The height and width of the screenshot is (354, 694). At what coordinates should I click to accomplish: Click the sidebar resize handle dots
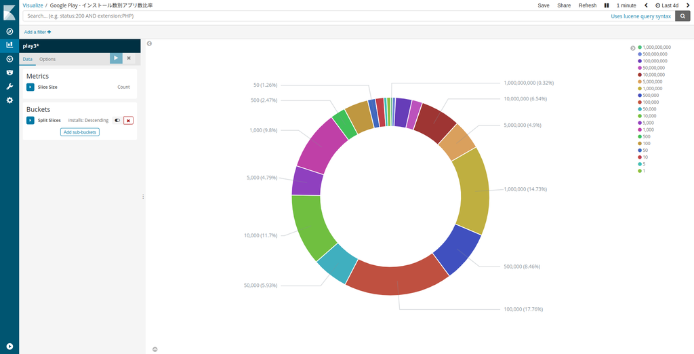point(143,196)
